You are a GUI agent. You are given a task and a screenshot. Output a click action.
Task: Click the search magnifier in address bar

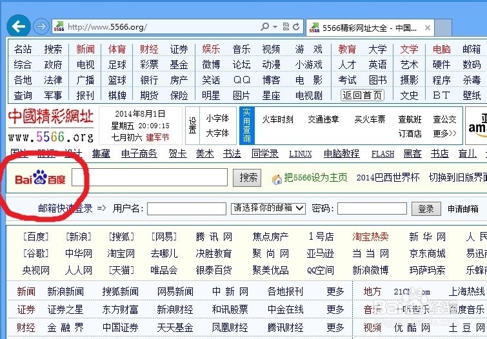click(264, 26)
